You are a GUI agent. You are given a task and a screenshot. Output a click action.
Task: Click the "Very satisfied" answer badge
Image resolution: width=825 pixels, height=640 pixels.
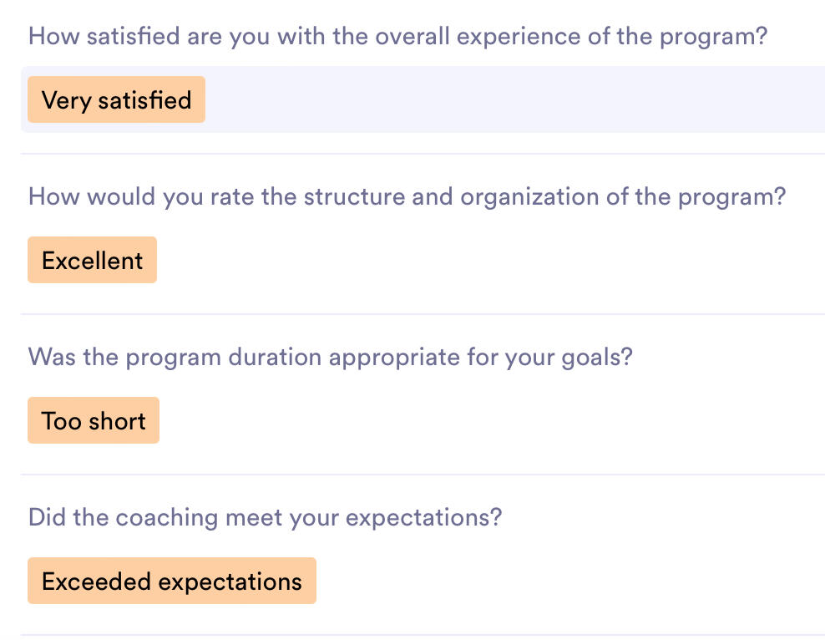[116, 100]
